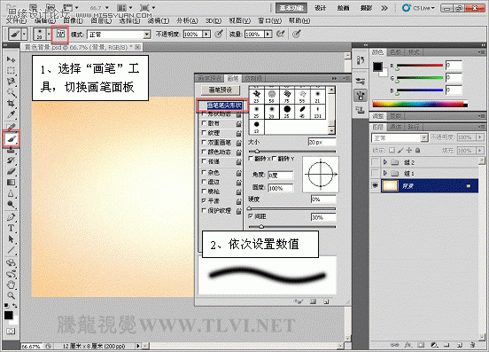
Task: Open the layer fill arrow
Action: [x=480, y=151]
